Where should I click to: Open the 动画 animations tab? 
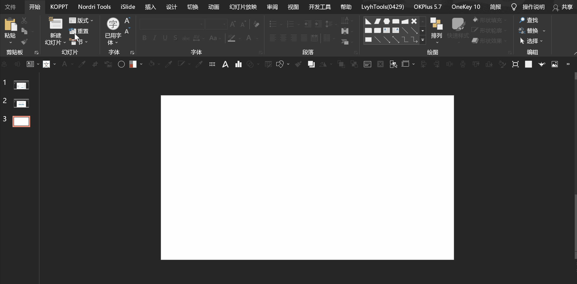coord(214,7)
